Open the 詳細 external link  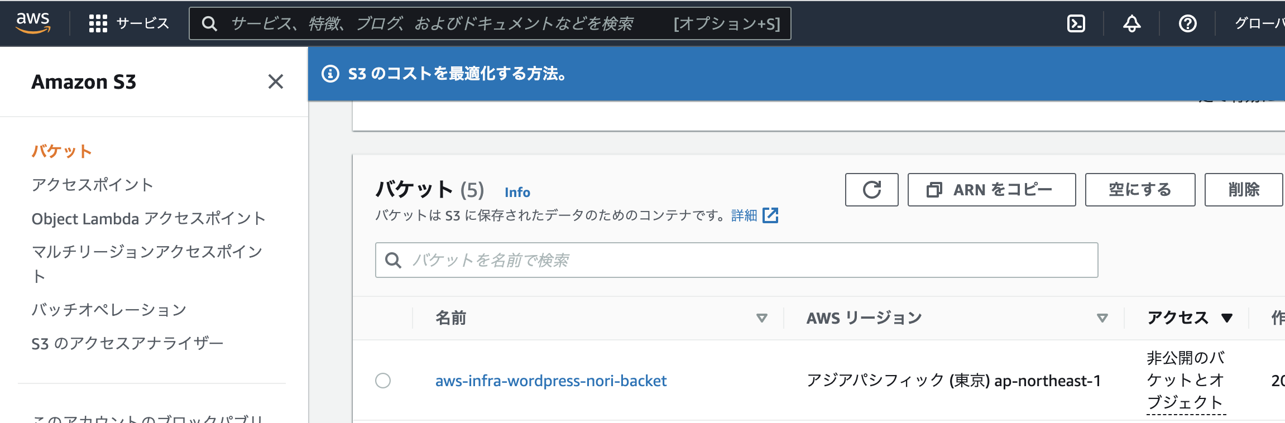755,215
